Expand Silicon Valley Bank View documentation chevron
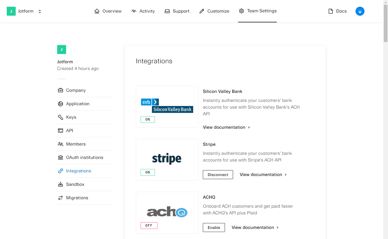 (x=249, y=127)
